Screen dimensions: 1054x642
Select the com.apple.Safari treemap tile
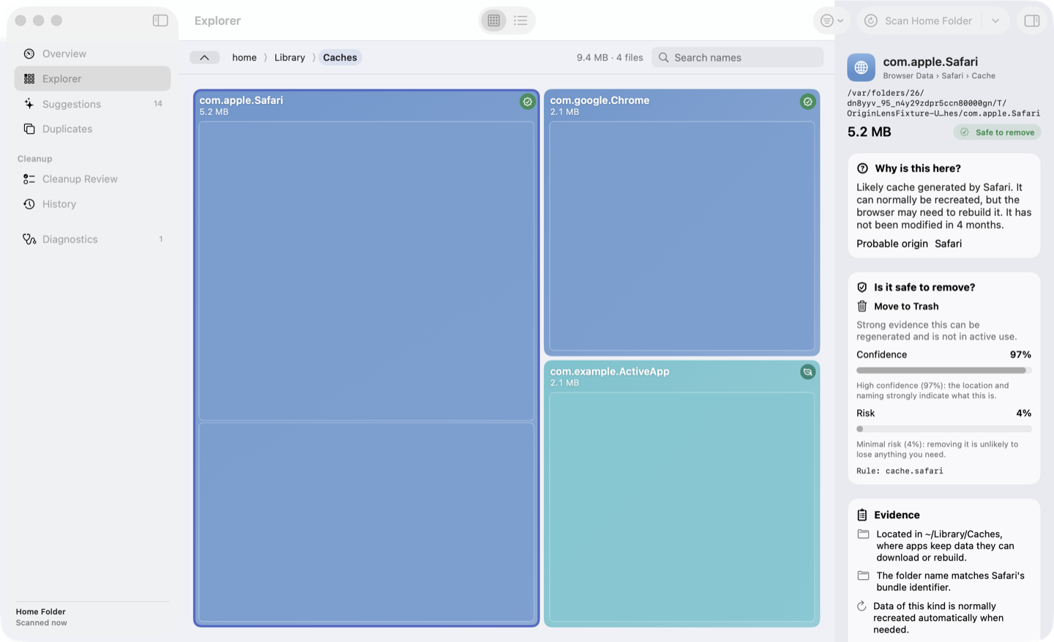pos(366,359)
